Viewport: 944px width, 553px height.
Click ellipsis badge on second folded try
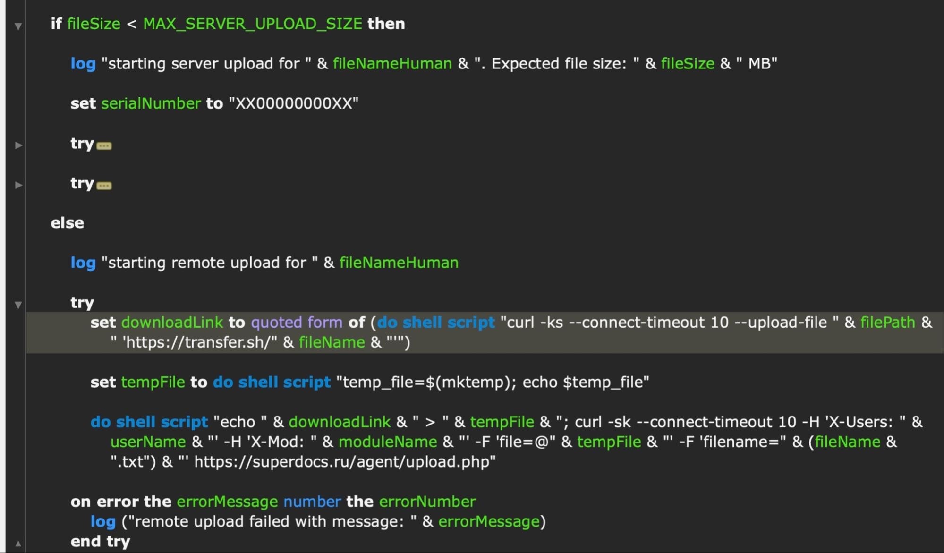104,185
